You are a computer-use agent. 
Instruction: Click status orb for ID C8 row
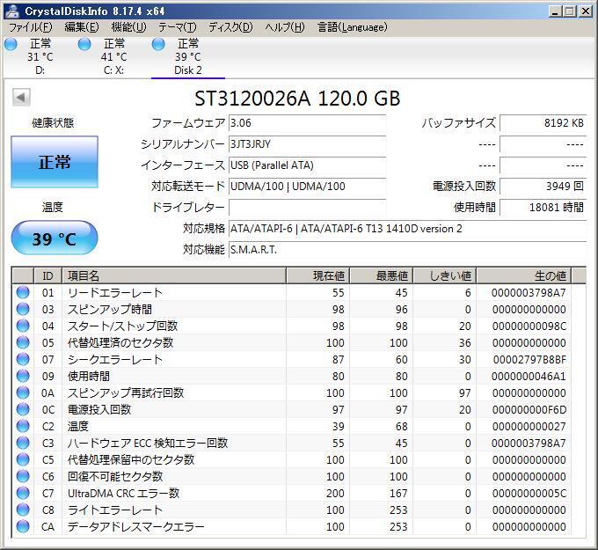click(x=23, y=510)
